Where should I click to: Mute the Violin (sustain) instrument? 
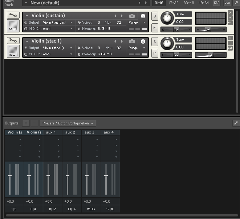(x=155, y=28)
